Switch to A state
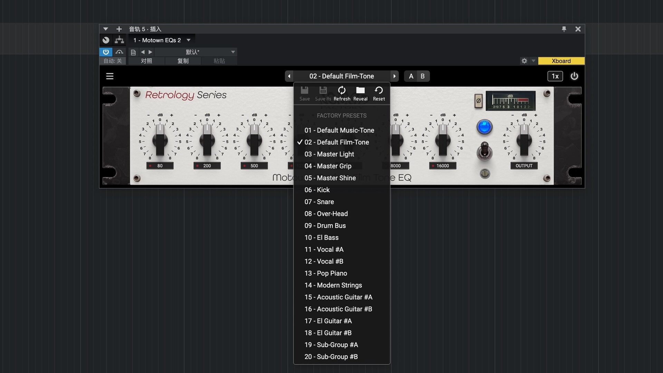 [x=411, y=76]
